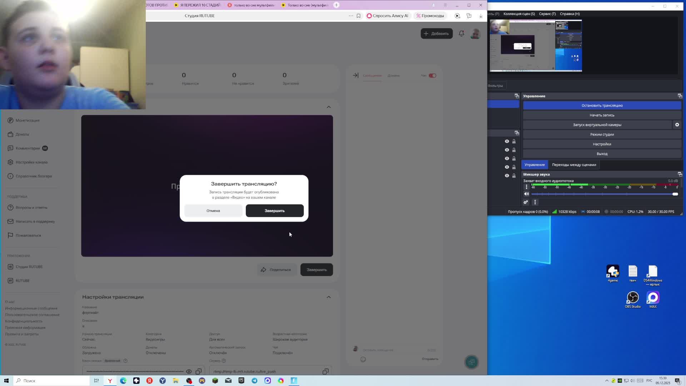
Task: Collapse the stream preview section chevron
Action: 328,107
